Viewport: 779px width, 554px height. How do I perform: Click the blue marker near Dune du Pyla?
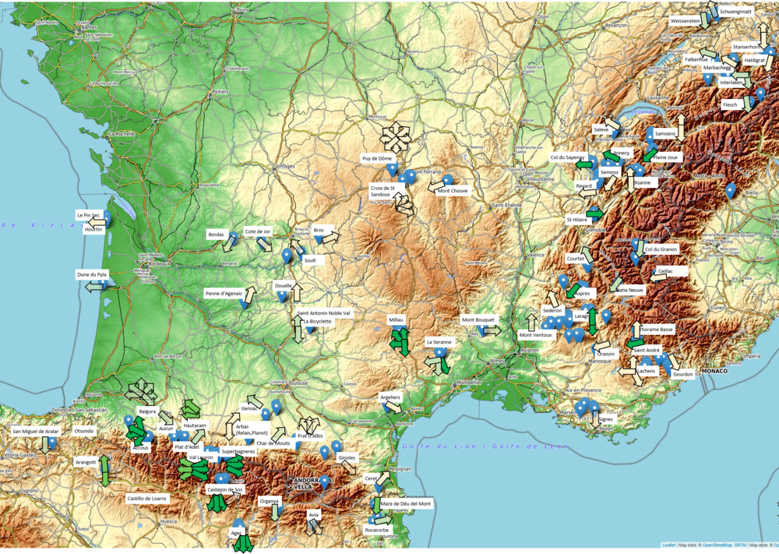point(103,281)
